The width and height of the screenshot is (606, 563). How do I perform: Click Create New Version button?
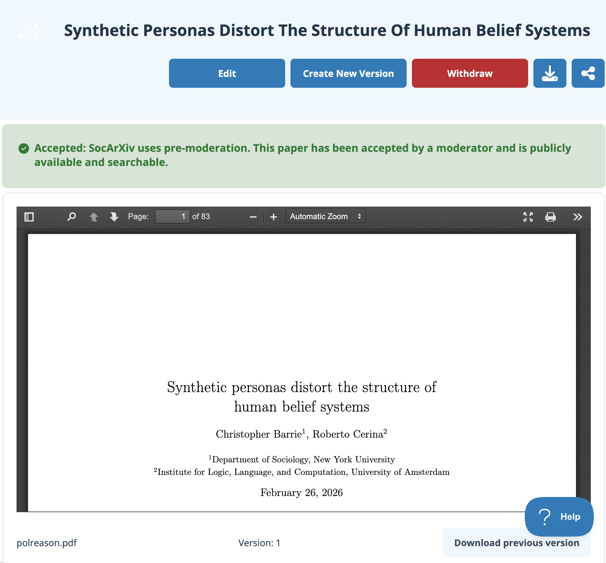[348, 73]
